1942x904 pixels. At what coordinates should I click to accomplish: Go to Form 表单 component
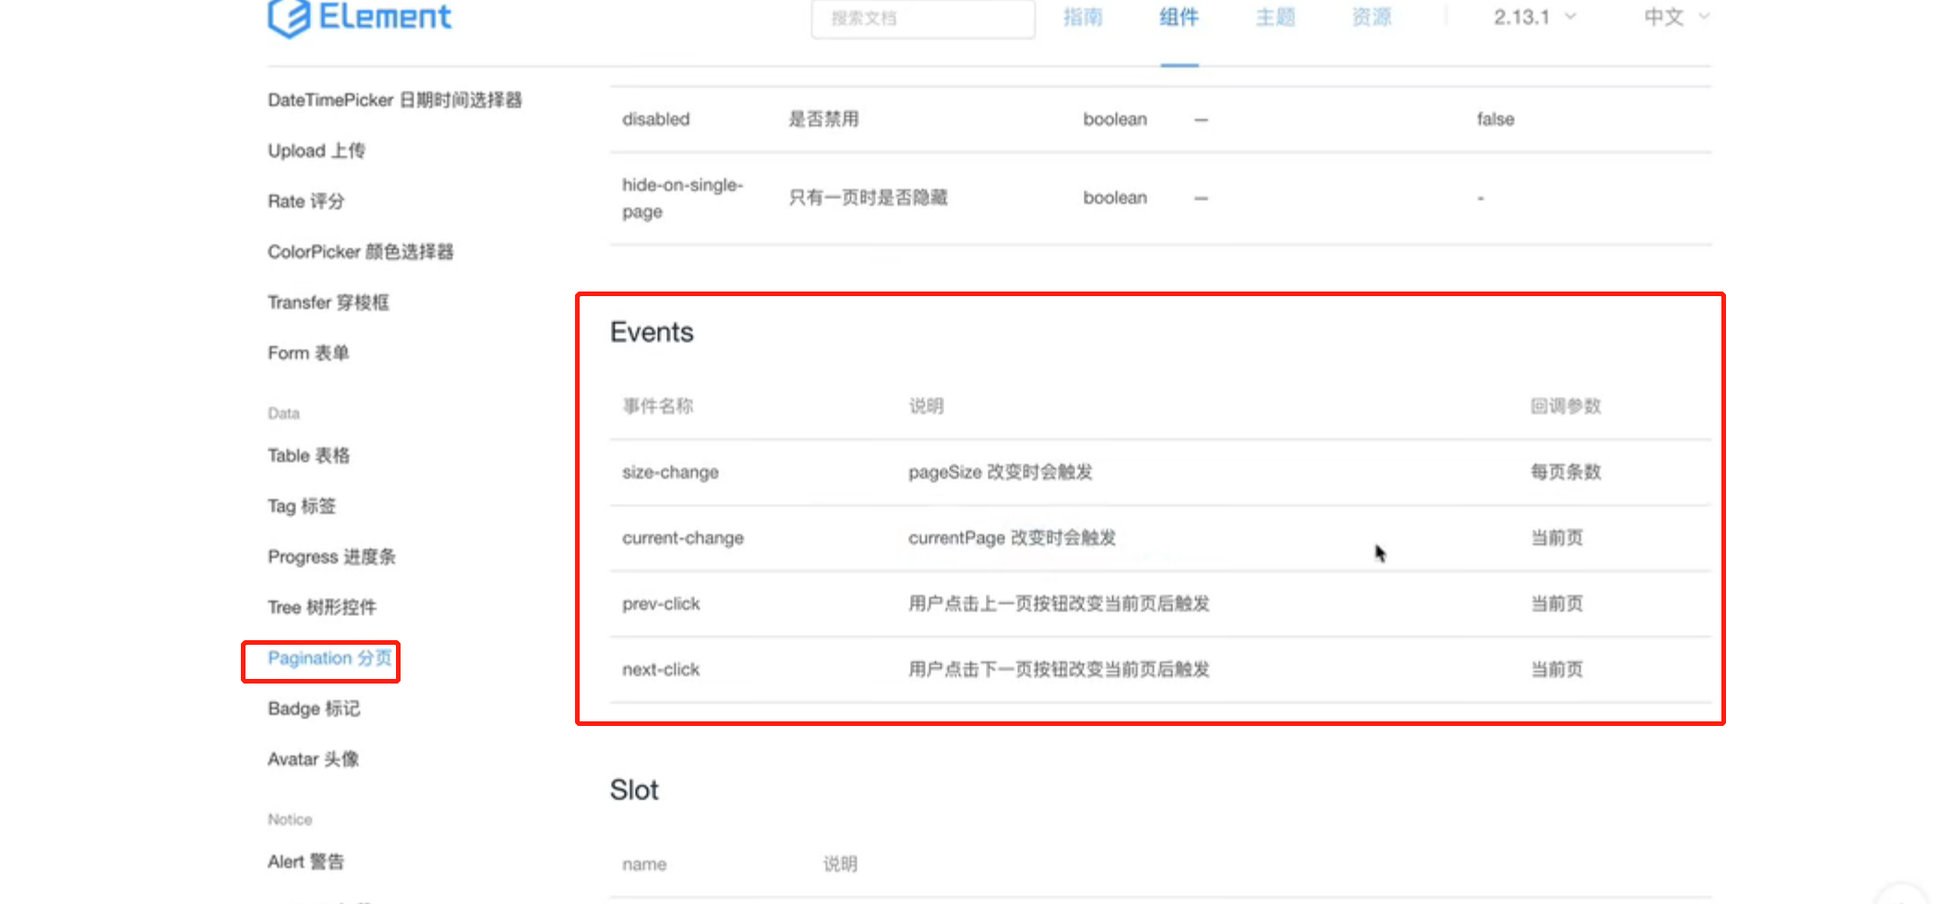[308, 353]
